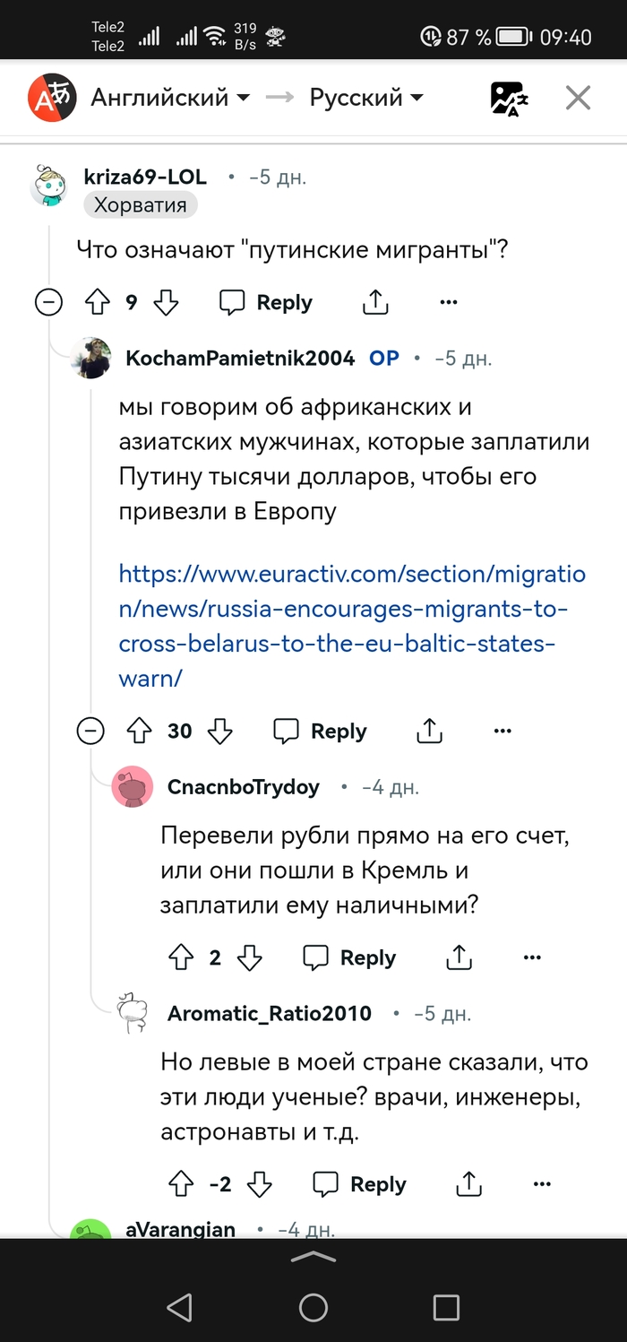Tap the translator logo icon
This screenshot has height=1342, width=627.
click(x=49, y=98)
